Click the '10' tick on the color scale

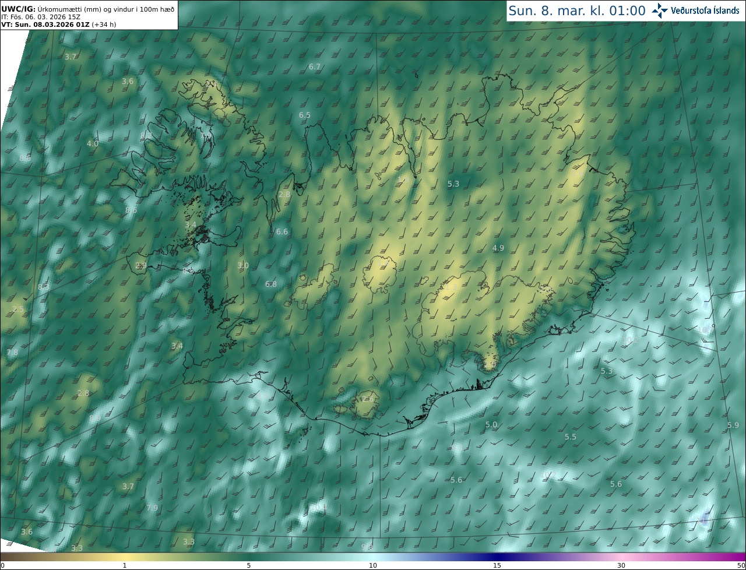[373, 565]
